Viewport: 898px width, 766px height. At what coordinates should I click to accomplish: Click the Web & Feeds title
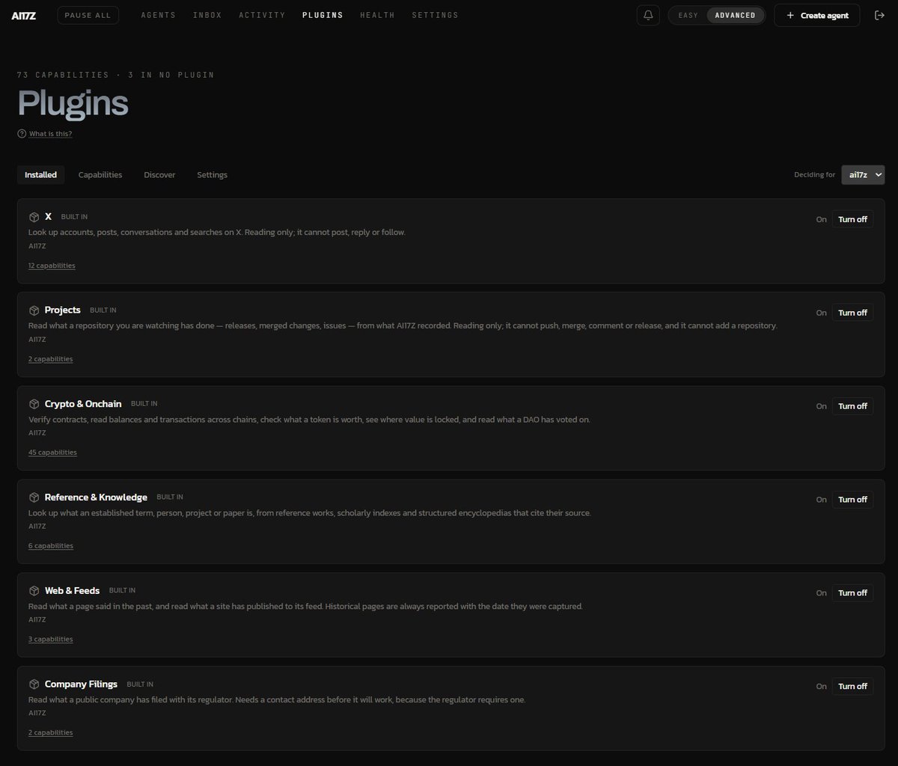(72, 591)
